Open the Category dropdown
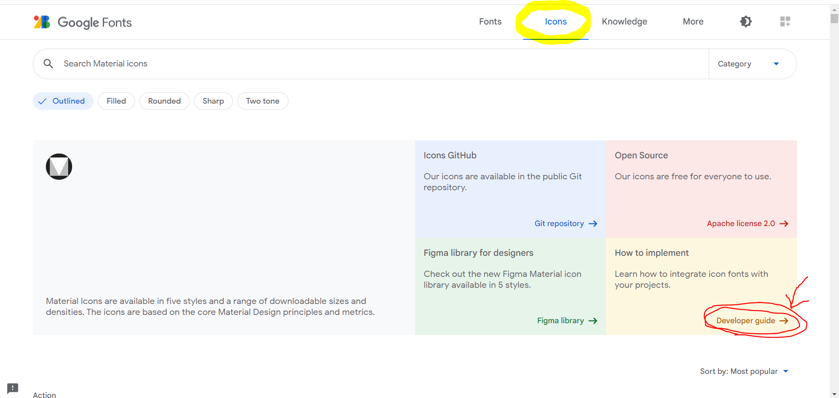Screen dimensions: 839x398 point(752,64)
